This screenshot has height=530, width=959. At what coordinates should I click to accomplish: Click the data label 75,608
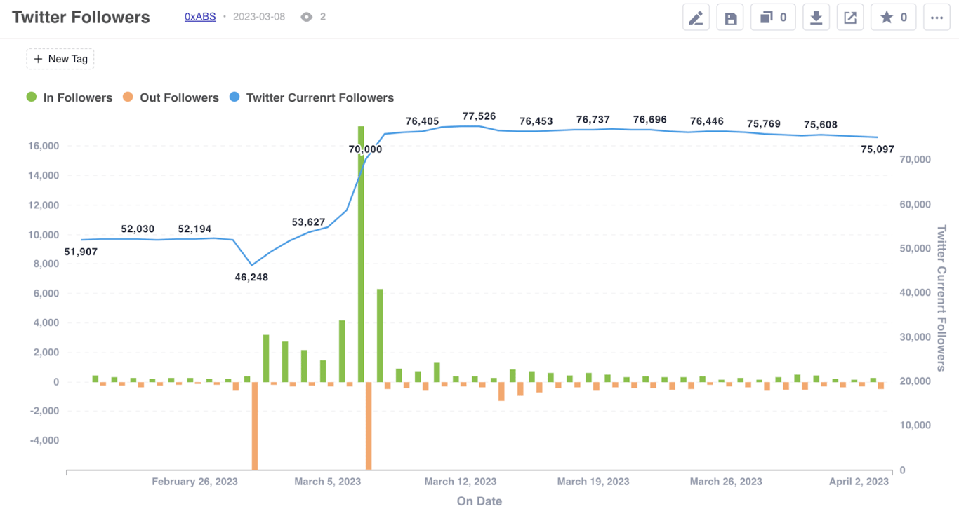click(820, 125)
